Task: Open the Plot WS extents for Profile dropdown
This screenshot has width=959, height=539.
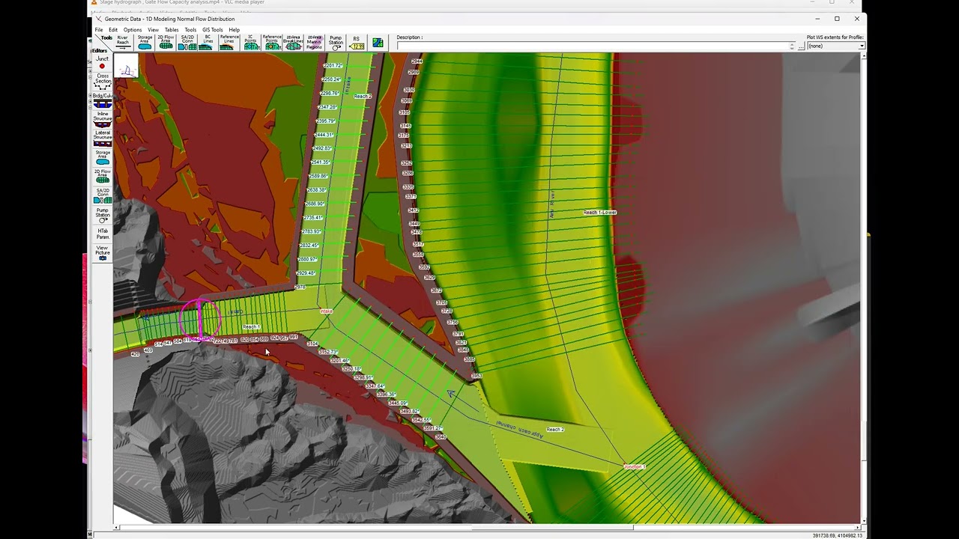Action: (835, 46)
